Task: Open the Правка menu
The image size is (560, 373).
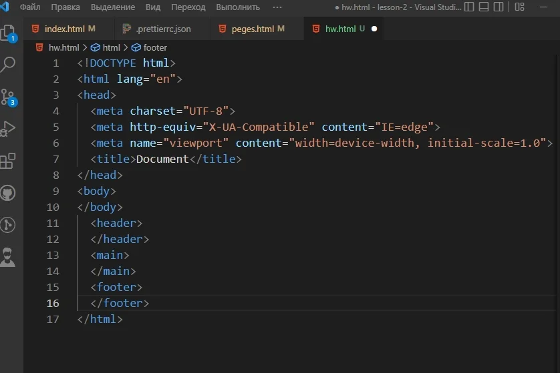Action: [x=65, y=7]
